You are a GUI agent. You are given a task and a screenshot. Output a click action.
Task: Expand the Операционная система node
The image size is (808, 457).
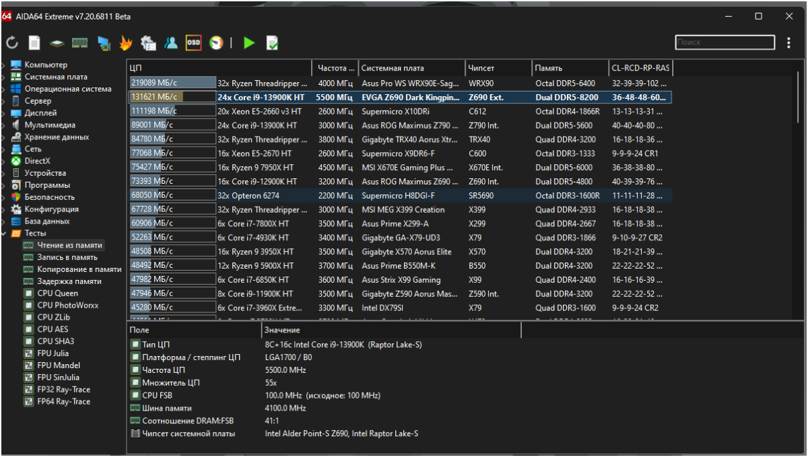(x=4, y=89)
